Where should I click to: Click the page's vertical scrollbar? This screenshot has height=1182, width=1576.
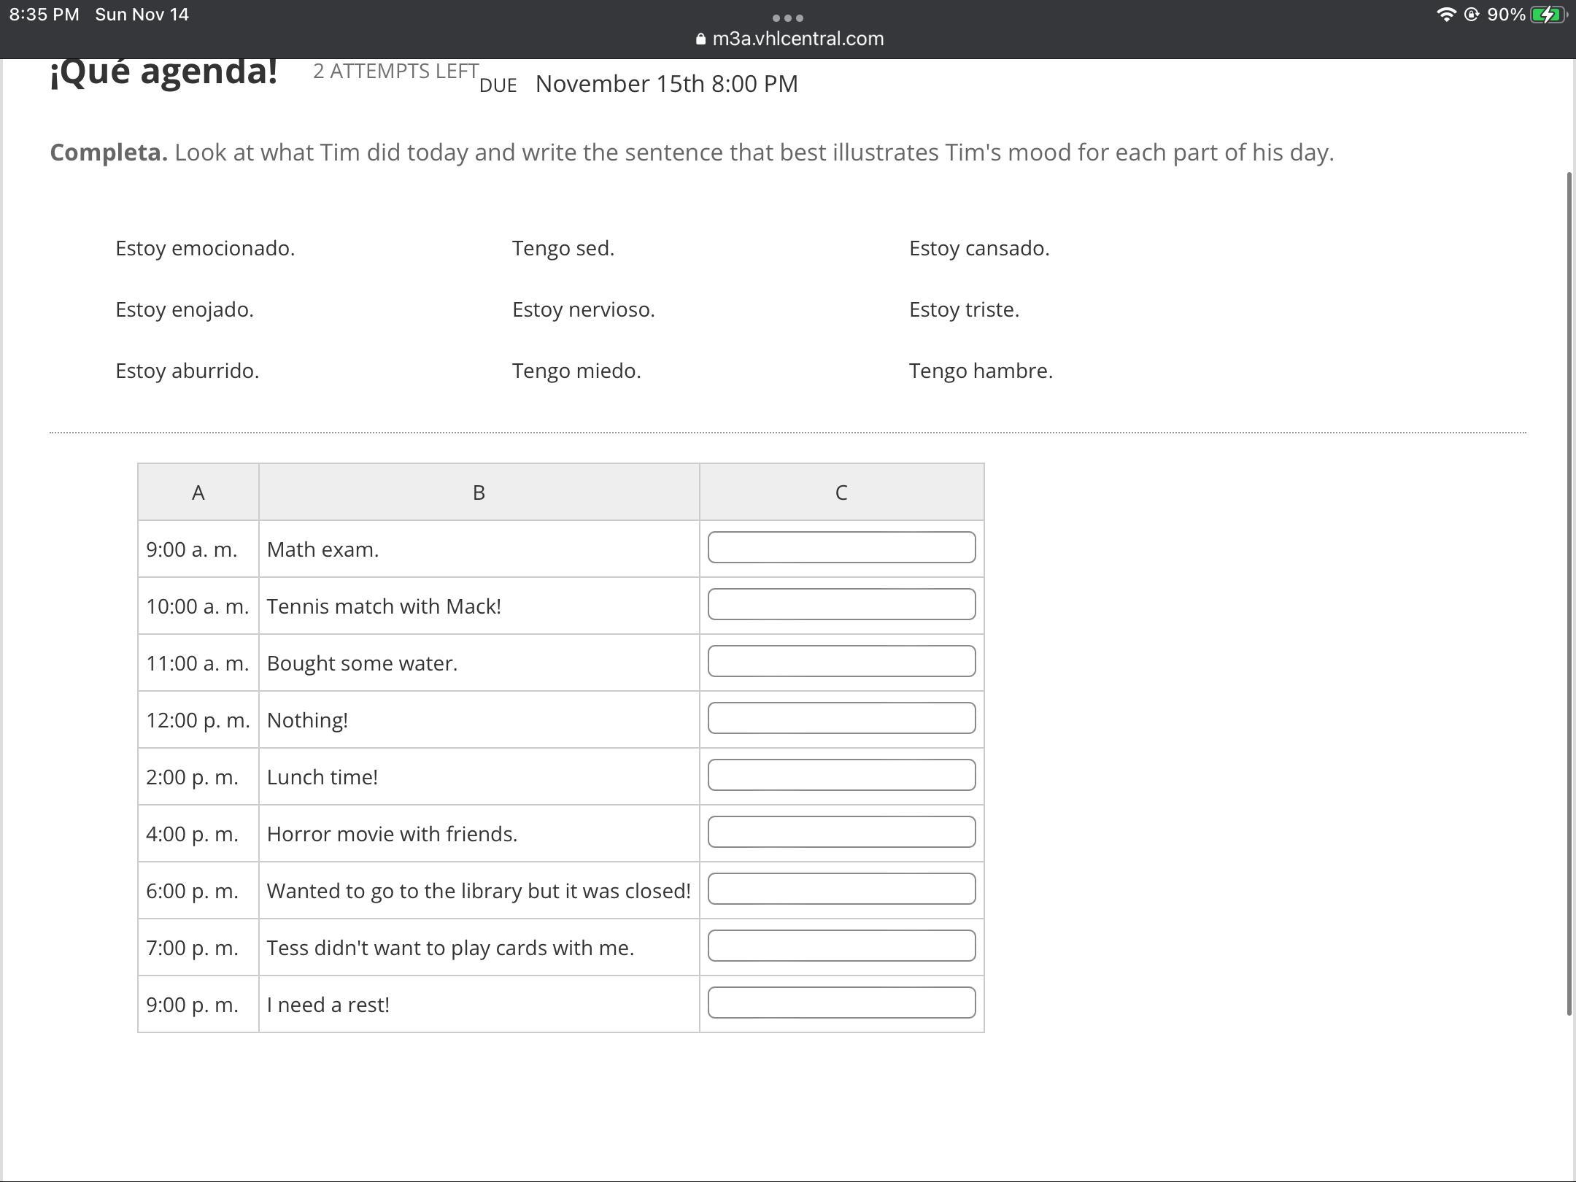pyautogui.click(x=1569, y=591)
